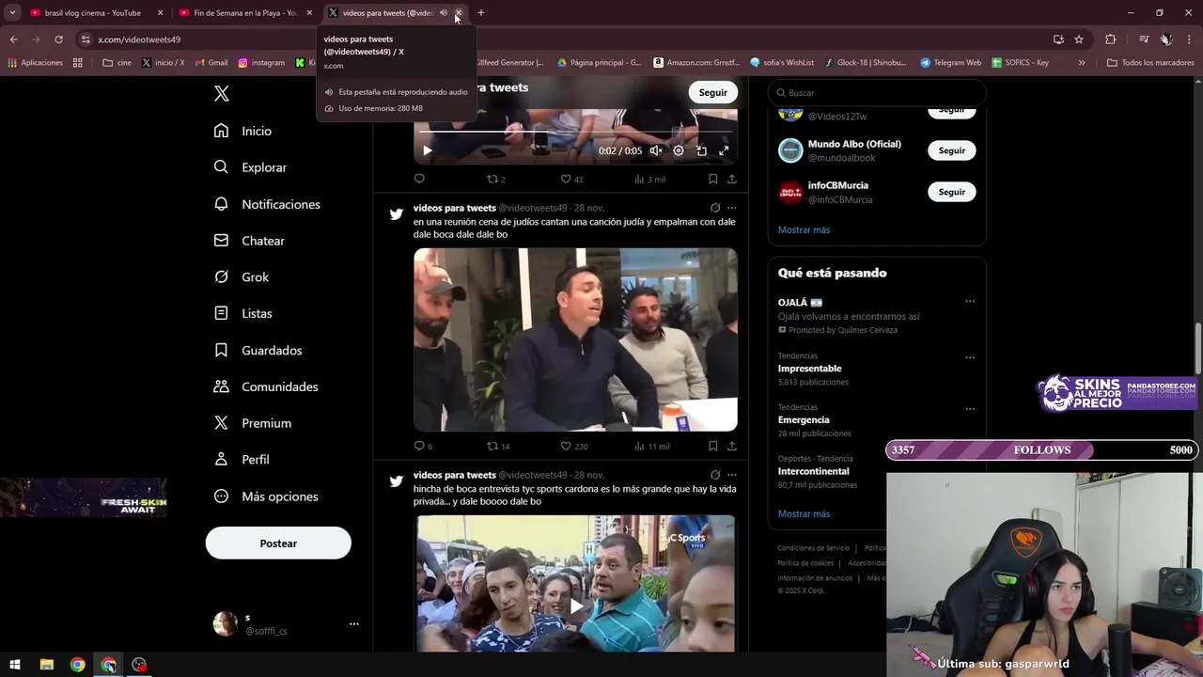Reply to the top video tweet

(x=419, y=179)
